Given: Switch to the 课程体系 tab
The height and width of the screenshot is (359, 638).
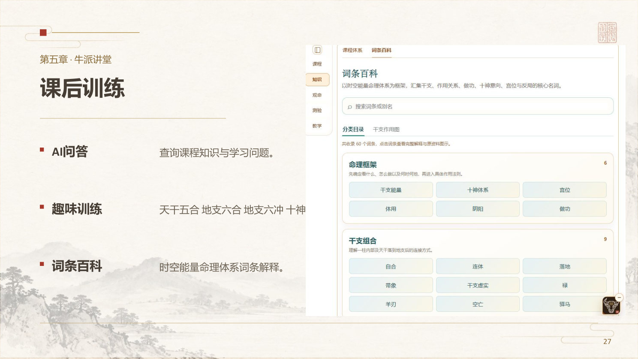Looking at the screenshot, I should pyautogui.click(x=352, y=50).
